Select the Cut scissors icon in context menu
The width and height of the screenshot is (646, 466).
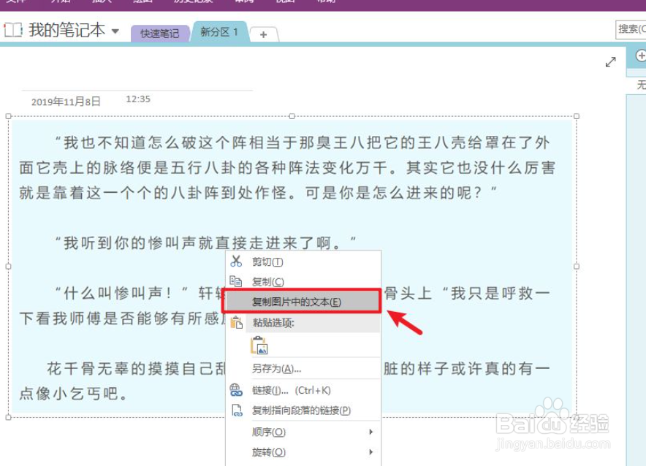236,261
